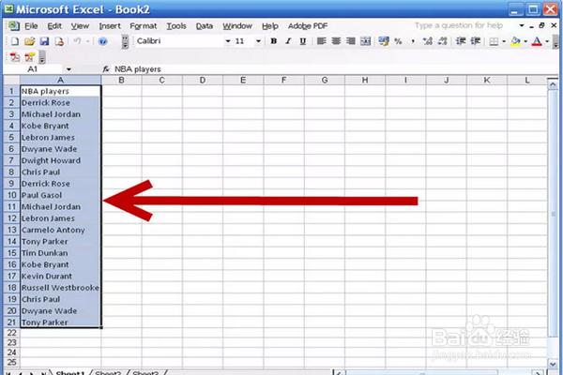Viewport: 563px width, 375px height.
Task: Click in the 'Type a question for help' box
Action: [459, 25]
